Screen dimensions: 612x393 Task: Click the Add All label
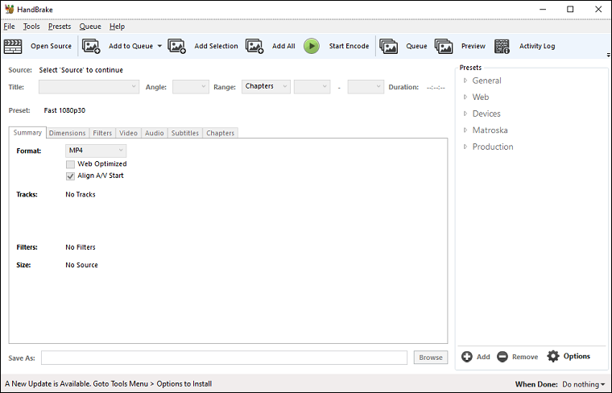283,46
